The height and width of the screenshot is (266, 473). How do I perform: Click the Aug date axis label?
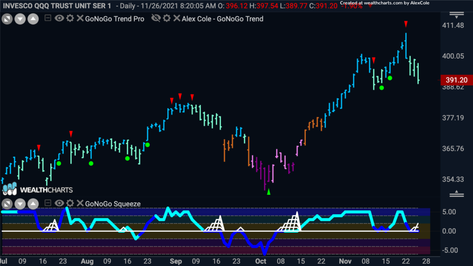point(87,261)
